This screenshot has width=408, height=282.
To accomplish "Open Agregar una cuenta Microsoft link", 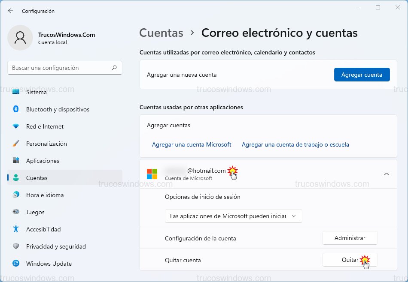I will tap(192, 144).
